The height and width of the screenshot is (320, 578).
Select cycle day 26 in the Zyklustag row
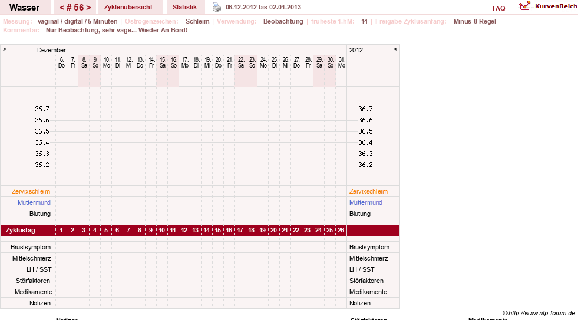(341, 230)
